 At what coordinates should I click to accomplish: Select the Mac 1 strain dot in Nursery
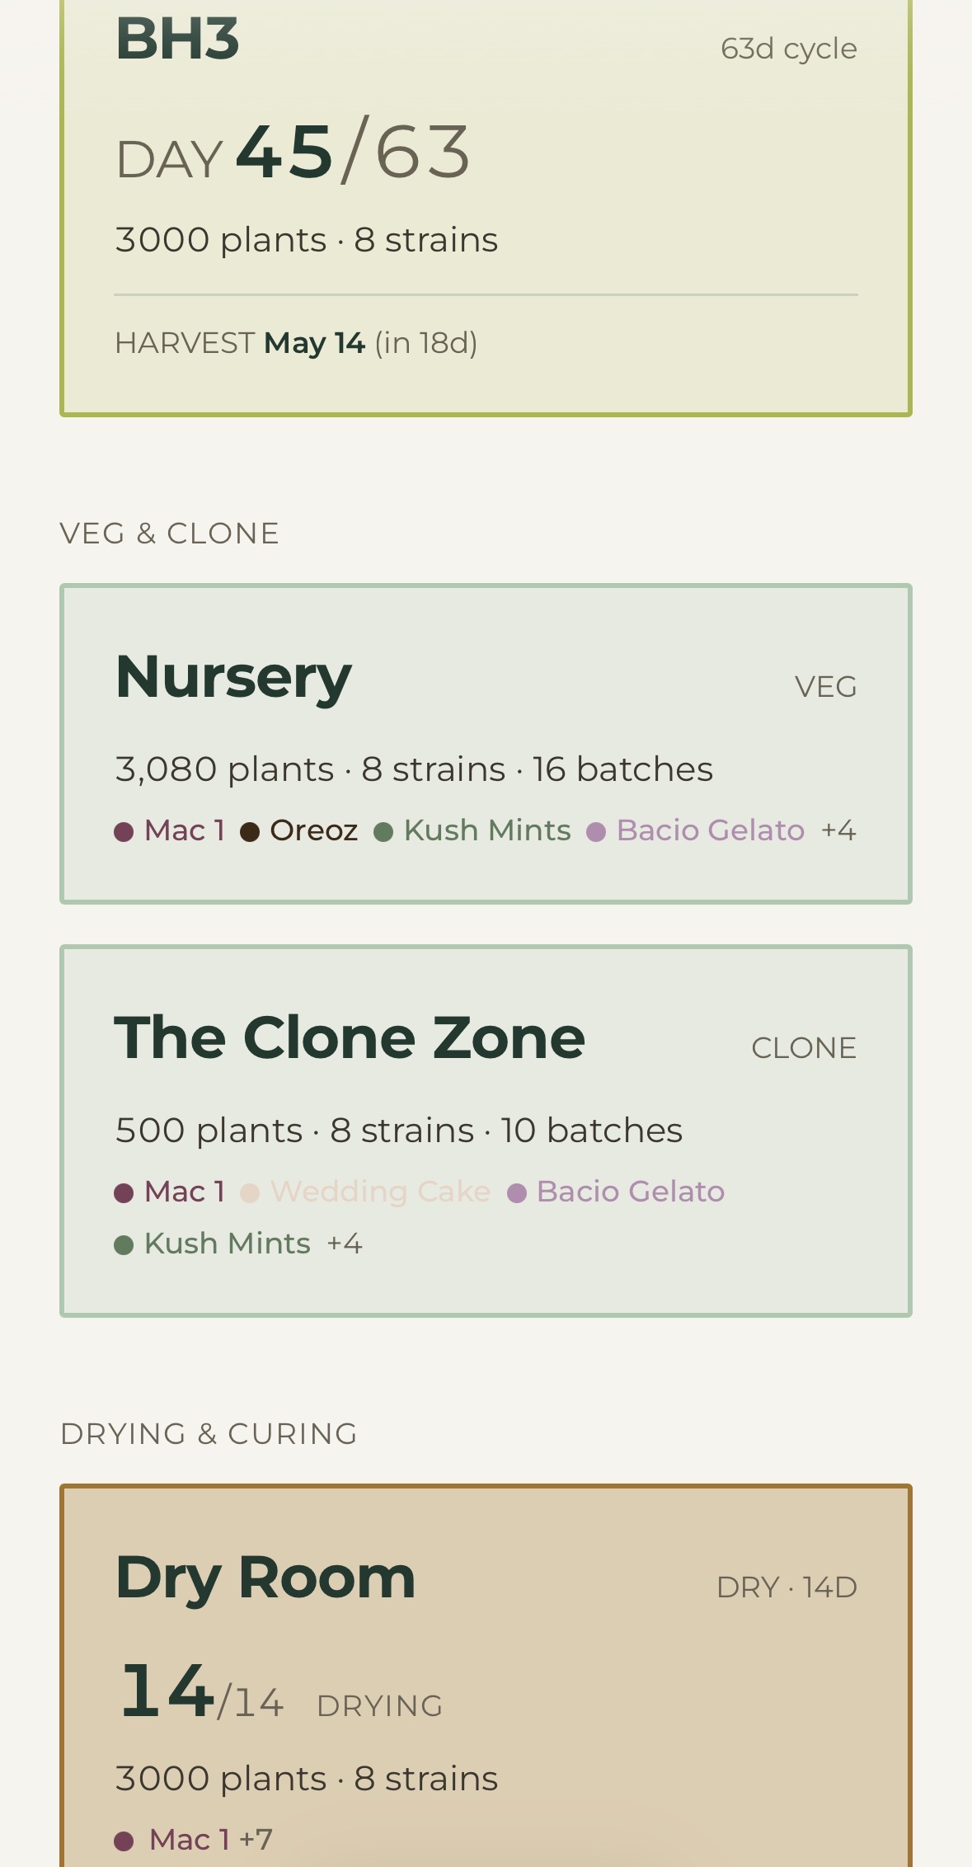124,831
